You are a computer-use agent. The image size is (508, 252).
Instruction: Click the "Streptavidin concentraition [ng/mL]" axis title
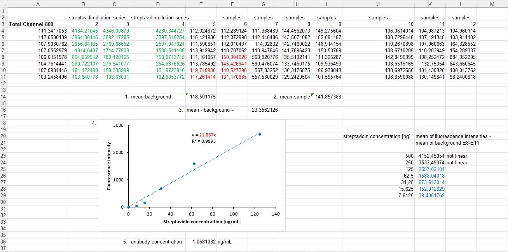click(202, 222)
